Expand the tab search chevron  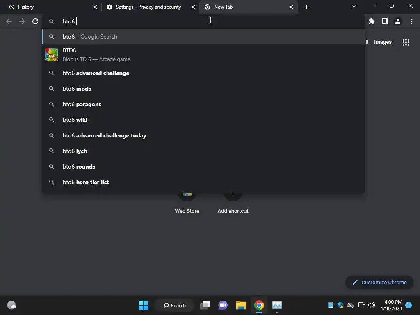click(x=354, y=6)
